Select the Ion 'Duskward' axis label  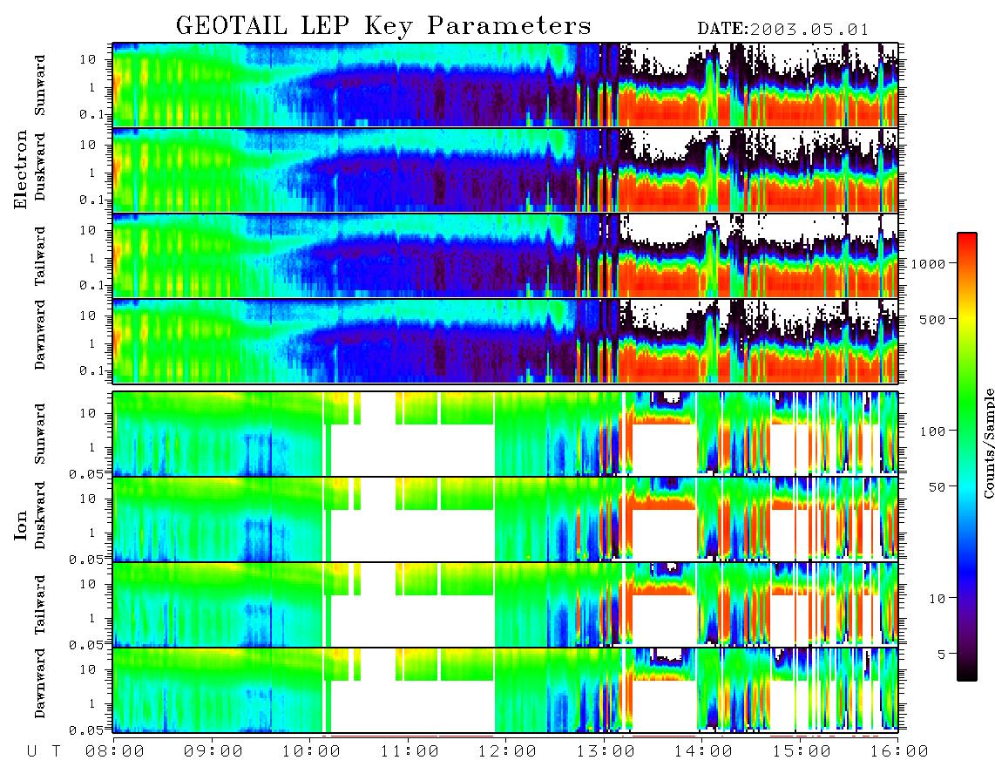click(40, 515)
